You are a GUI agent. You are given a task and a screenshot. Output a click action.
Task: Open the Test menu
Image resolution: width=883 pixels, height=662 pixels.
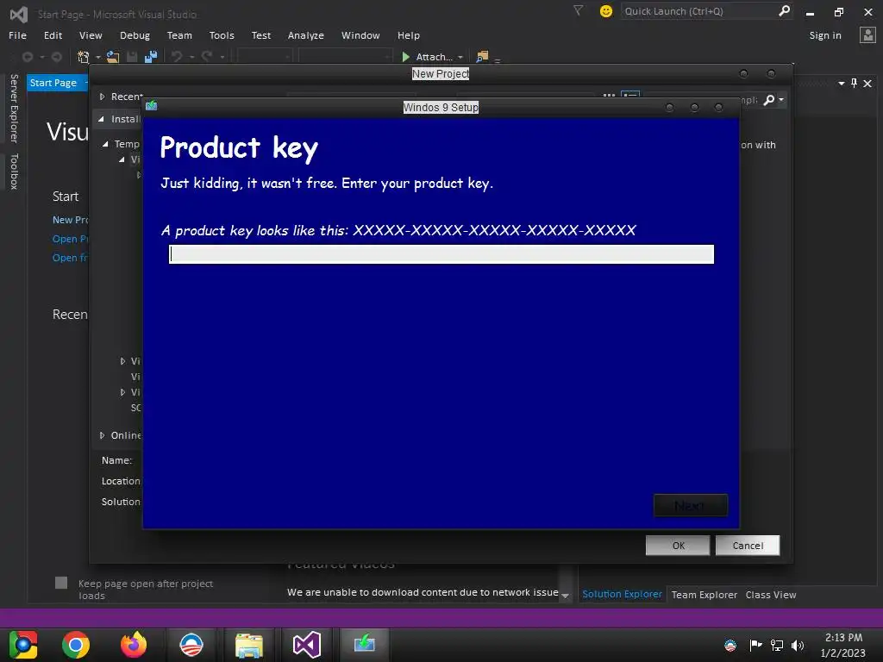(x=260, y=35)
